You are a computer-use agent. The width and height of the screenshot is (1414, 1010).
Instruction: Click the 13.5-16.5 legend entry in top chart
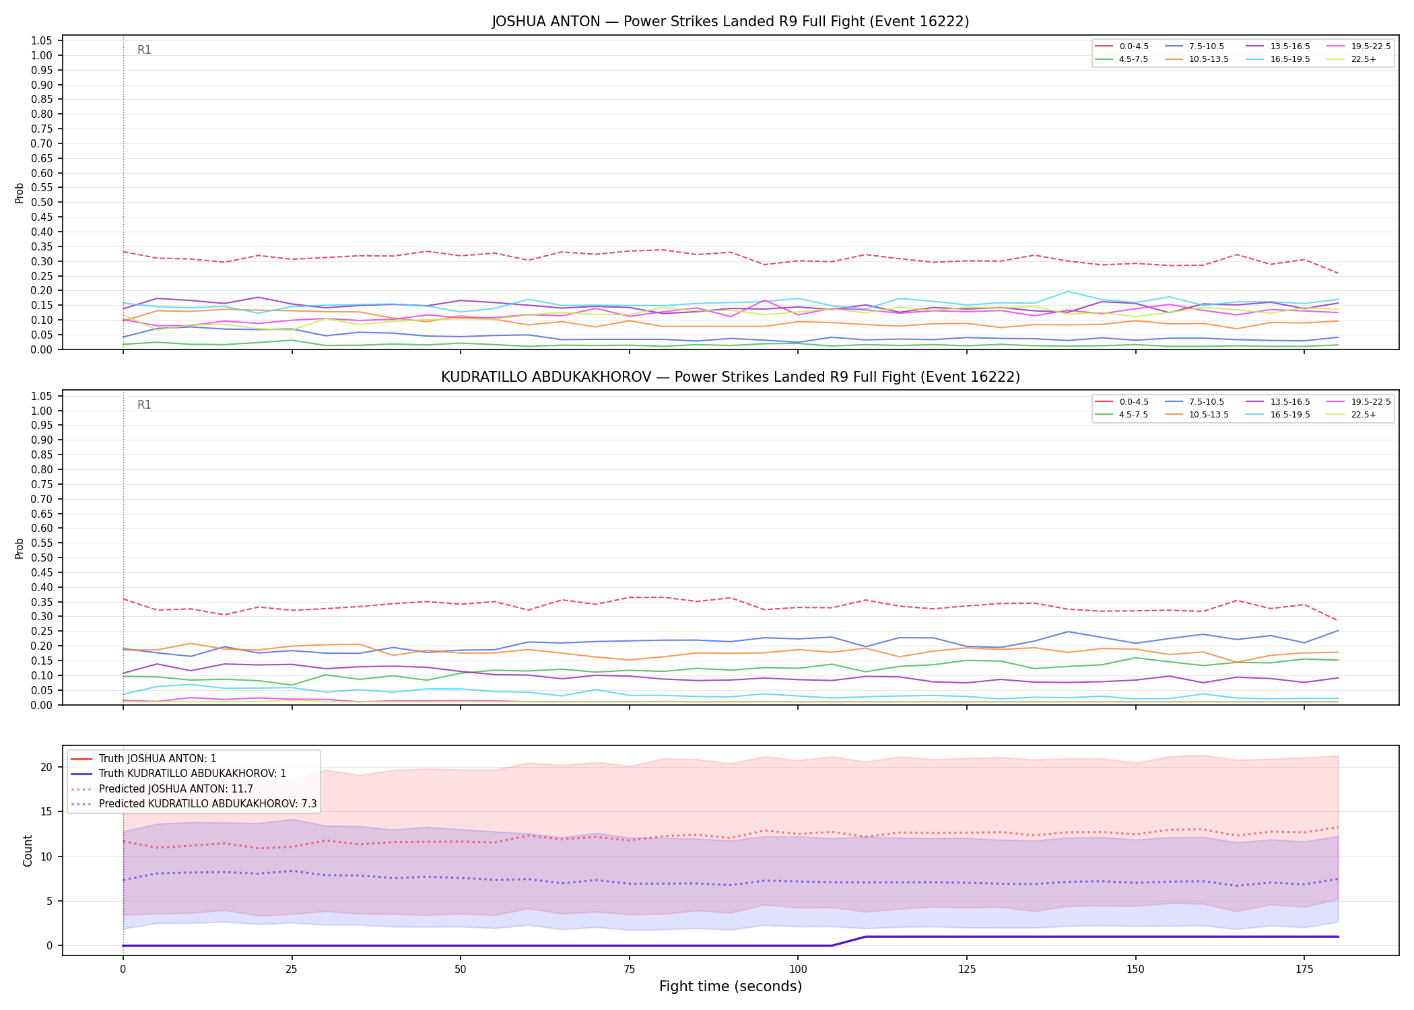pyautogui.click(x=1278, y=46)
